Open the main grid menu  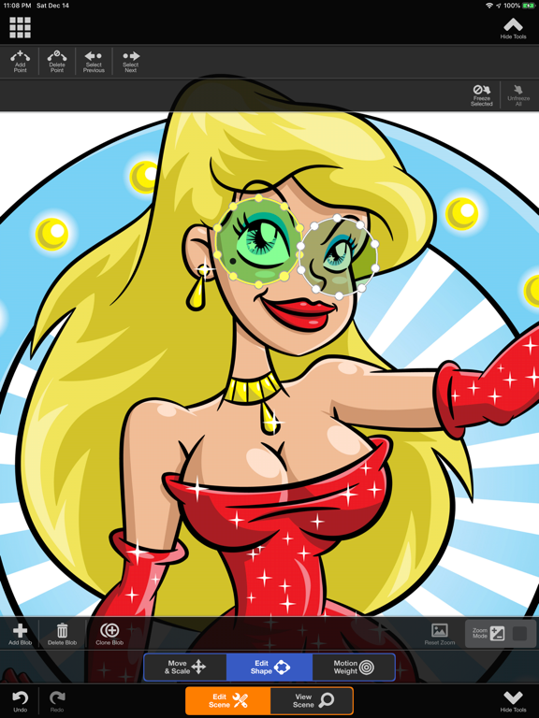pyautogui.click(x=21, y=27)
